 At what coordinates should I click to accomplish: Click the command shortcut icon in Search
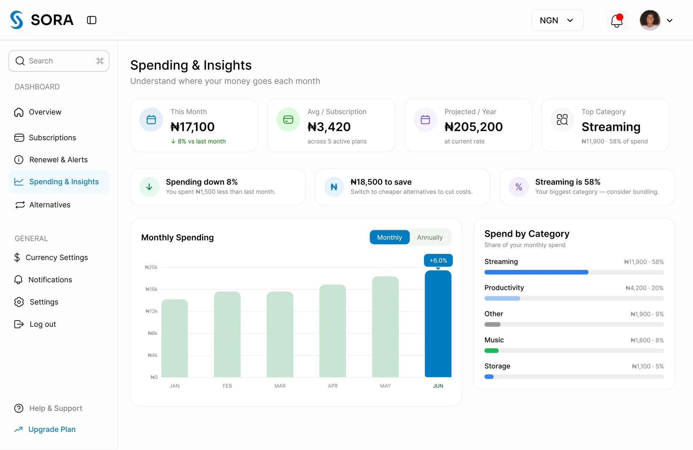tap(100, 61)
